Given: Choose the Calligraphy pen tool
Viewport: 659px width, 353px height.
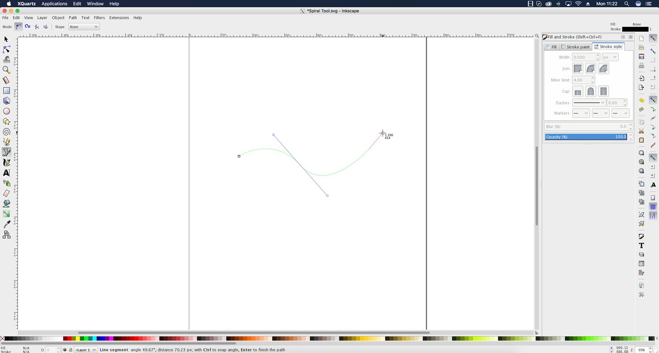Looking at the screenshot, I should [x=6, y=162].
